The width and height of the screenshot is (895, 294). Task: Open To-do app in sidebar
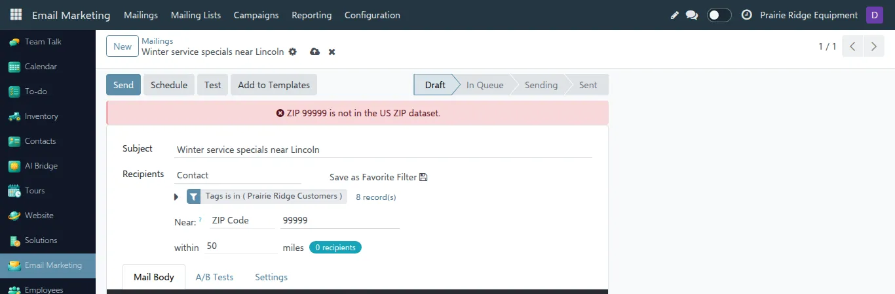coord(48,91)
